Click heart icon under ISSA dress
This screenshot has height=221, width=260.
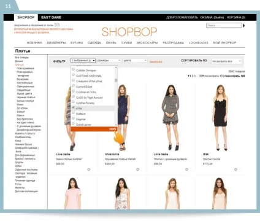[235, 169]
